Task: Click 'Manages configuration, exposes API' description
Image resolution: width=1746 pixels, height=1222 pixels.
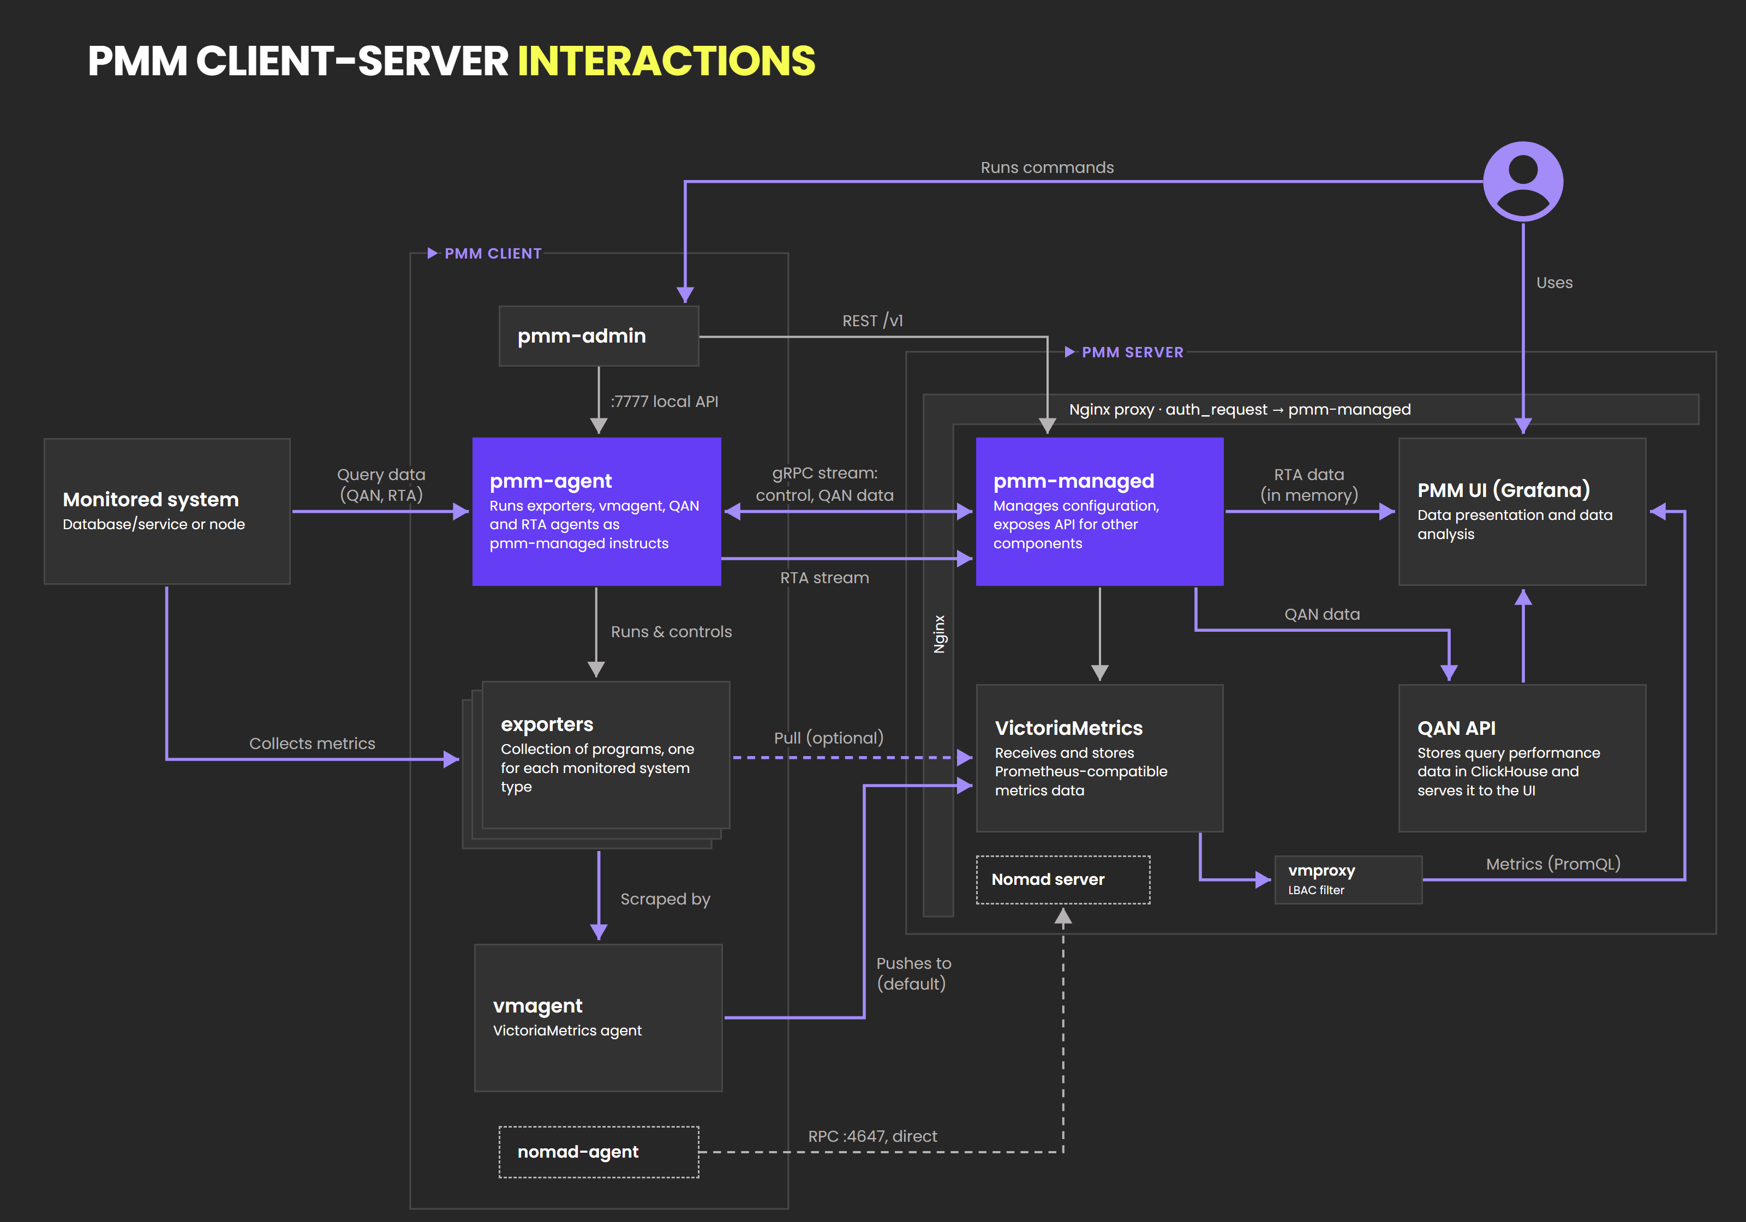Action: pos(1076,524)
